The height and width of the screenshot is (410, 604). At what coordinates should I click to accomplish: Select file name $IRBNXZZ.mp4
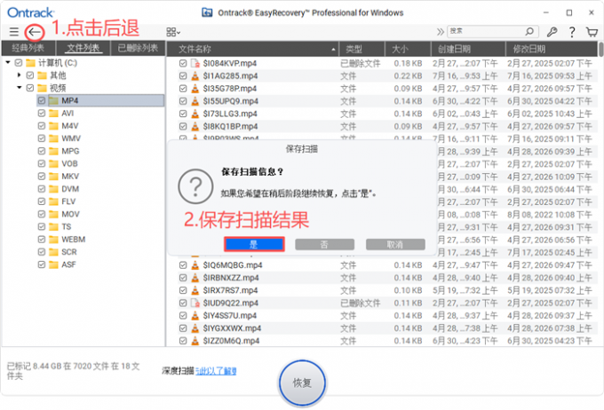pos(231,278)
